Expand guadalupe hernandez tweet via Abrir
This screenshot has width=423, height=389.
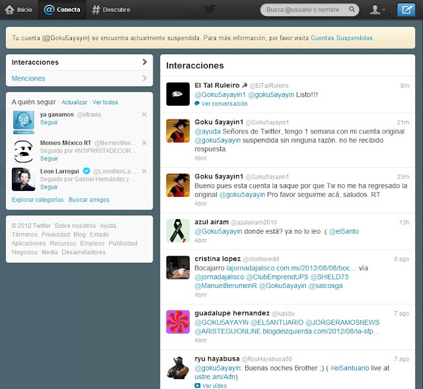pyautogui.click(x=201, y=341)
